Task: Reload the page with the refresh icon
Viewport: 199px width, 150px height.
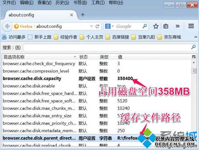Action: [97, 26]
